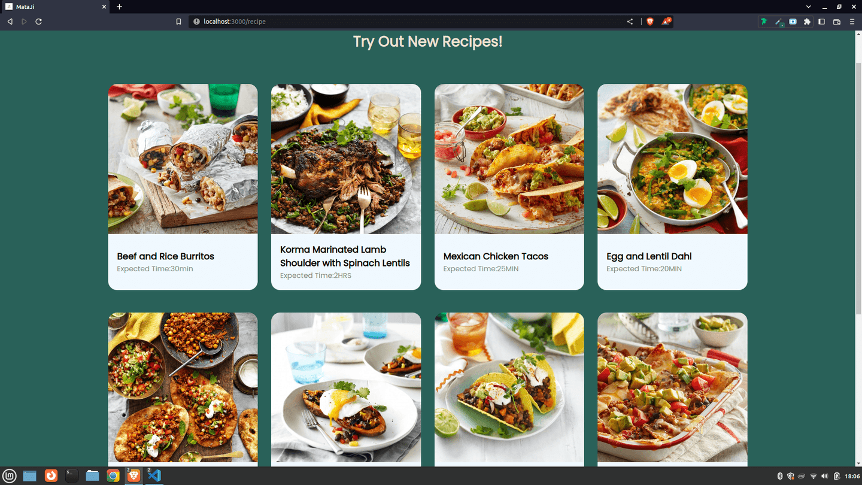This screenshot has height=485, width=862.
Task: Open the Egg and Lentil Dahl image
Action: click(672, 159)
